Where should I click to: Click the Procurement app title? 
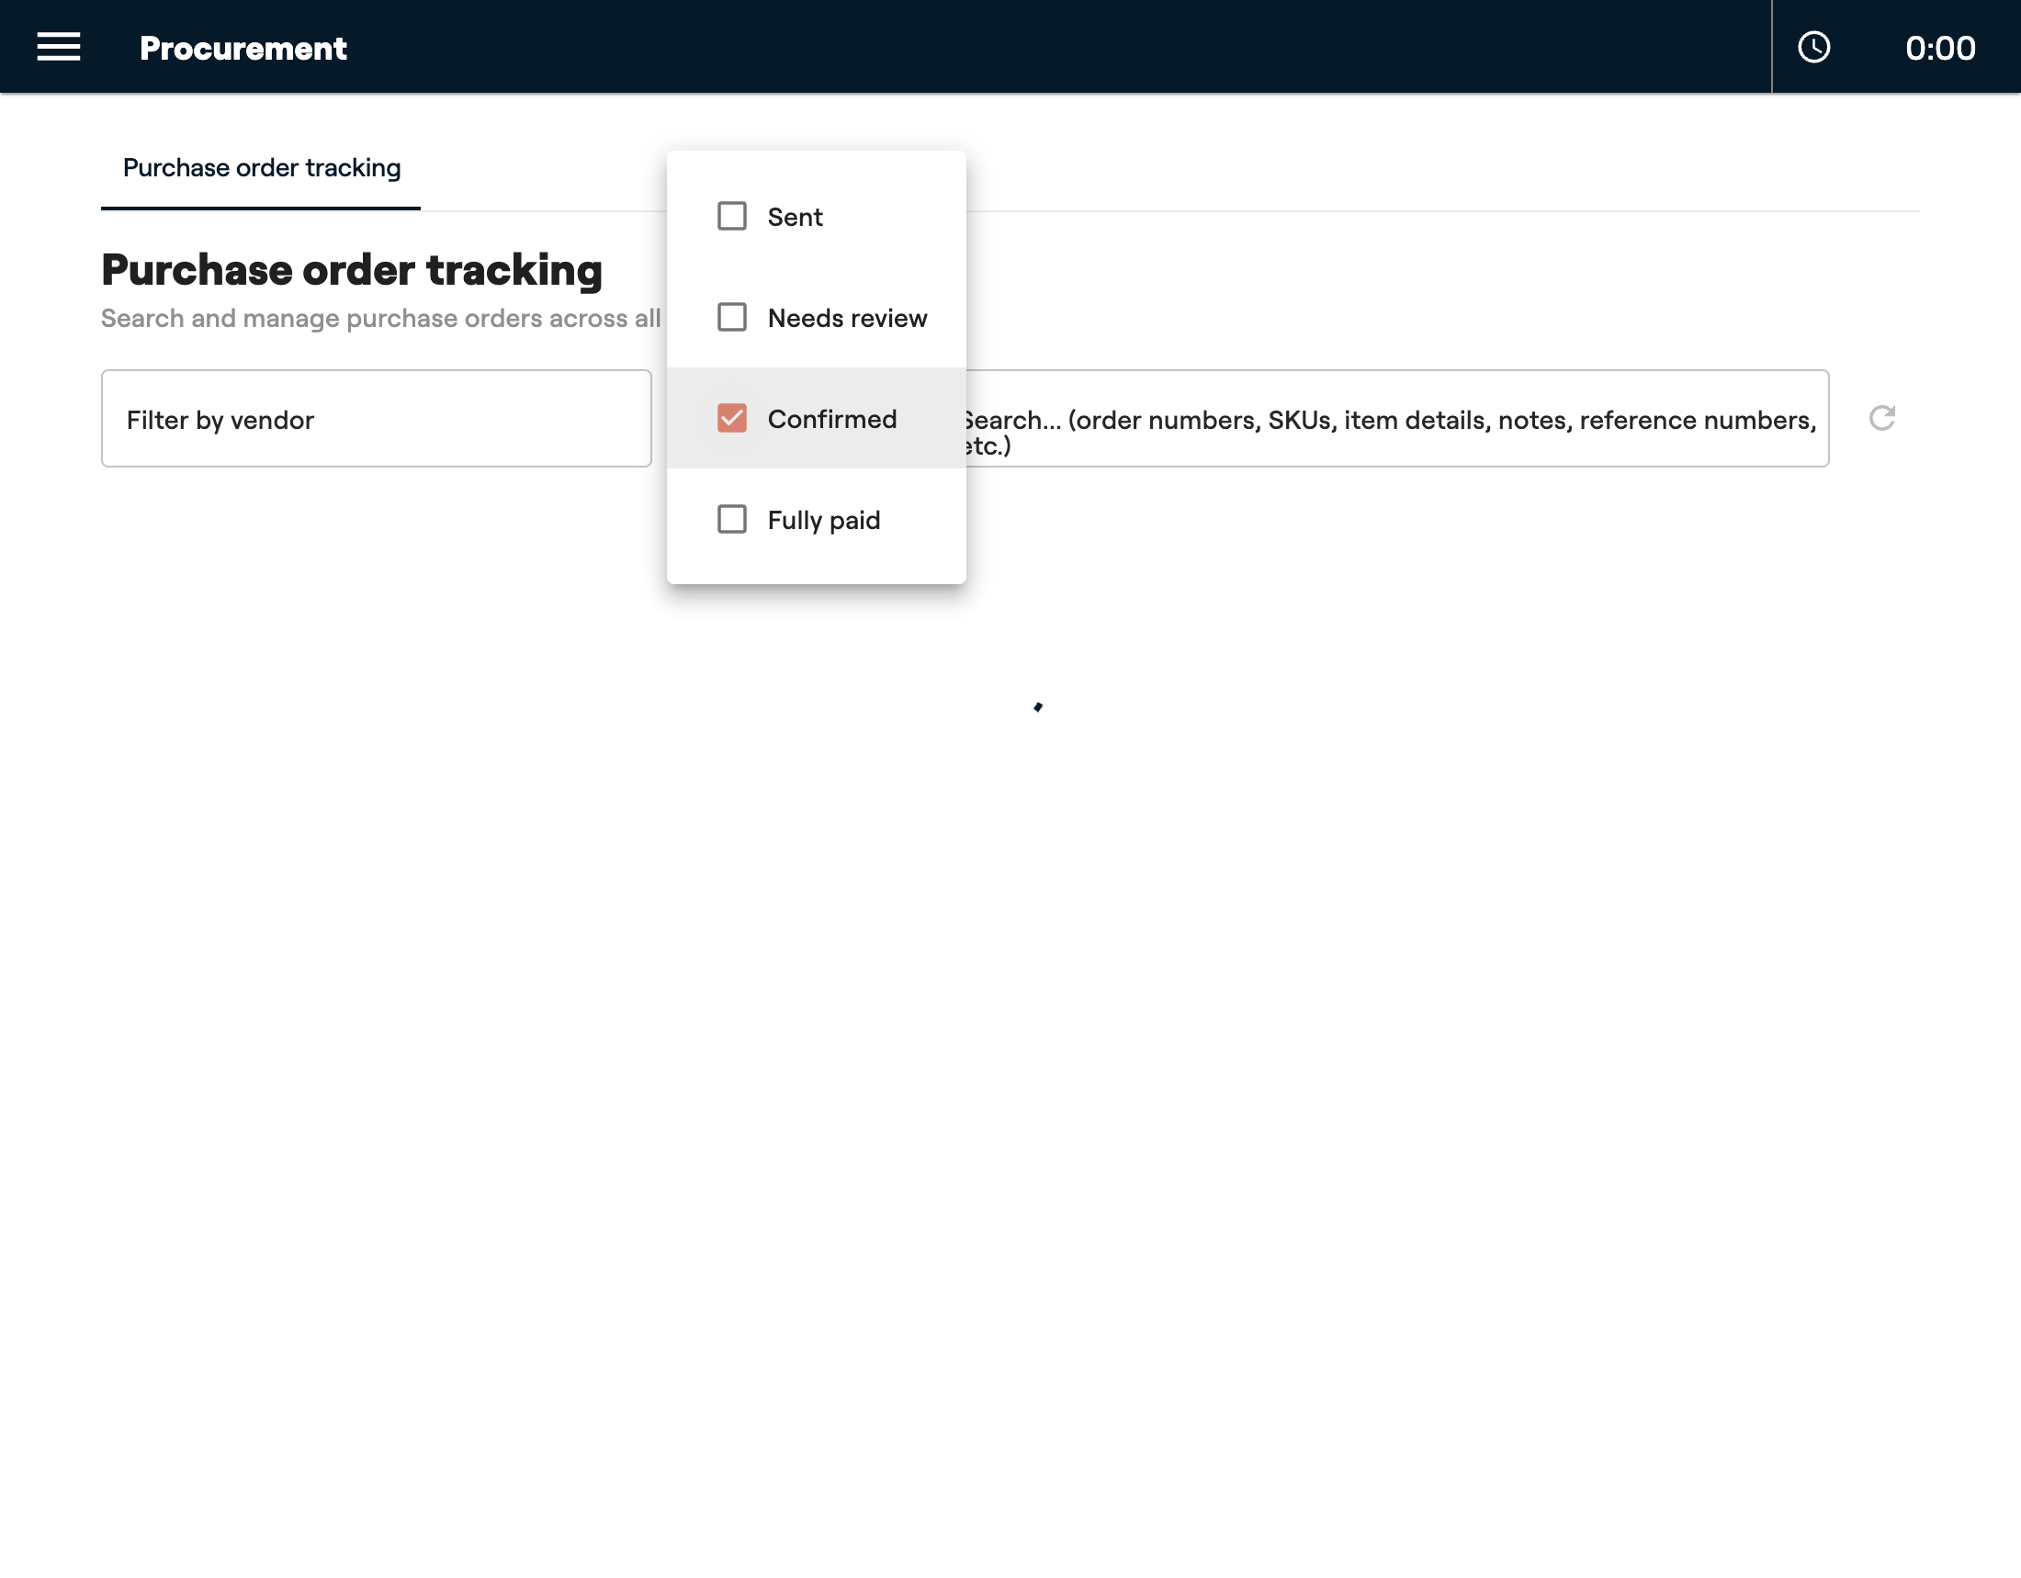click(x=243, y=48)
